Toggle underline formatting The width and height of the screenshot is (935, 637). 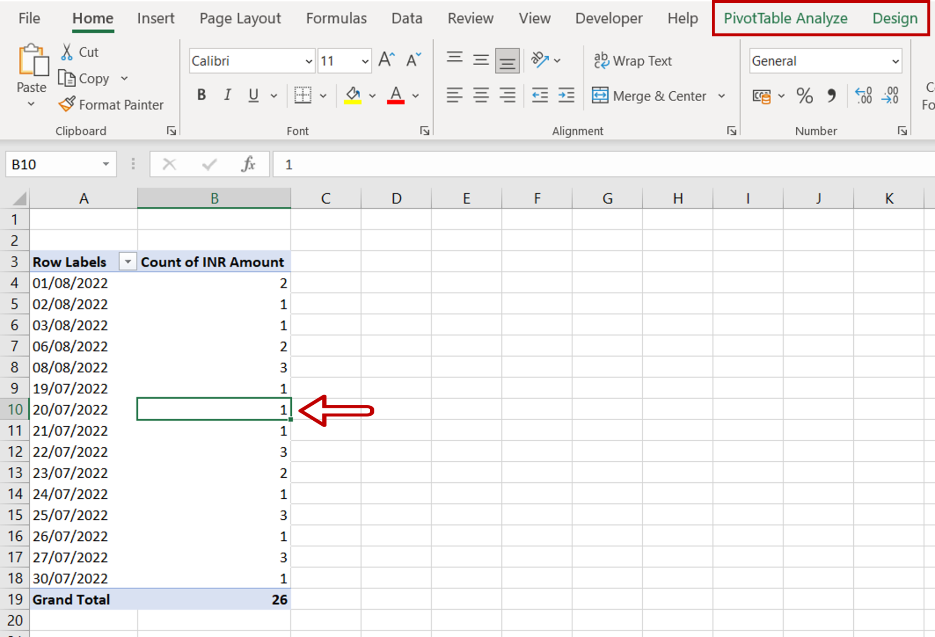(x=253, y=95)
